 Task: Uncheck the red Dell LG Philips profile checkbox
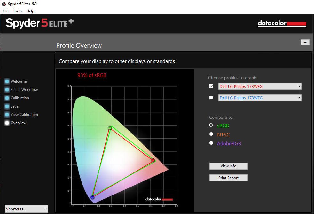[211, 86]
